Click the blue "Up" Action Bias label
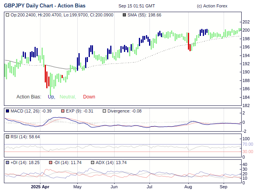This screenshot has width=255, height=191. [51, 97]
